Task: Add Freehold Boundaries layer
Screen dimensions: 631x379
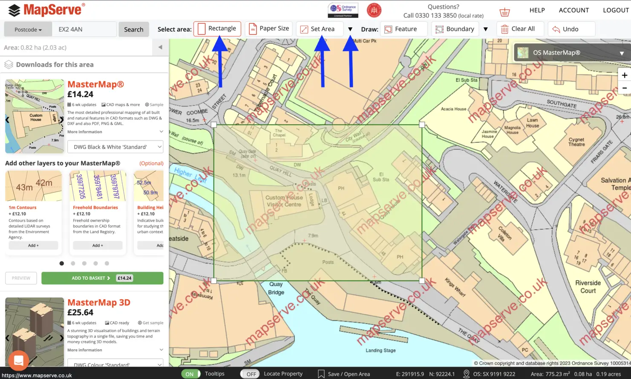Action: (x=98, y=246)
